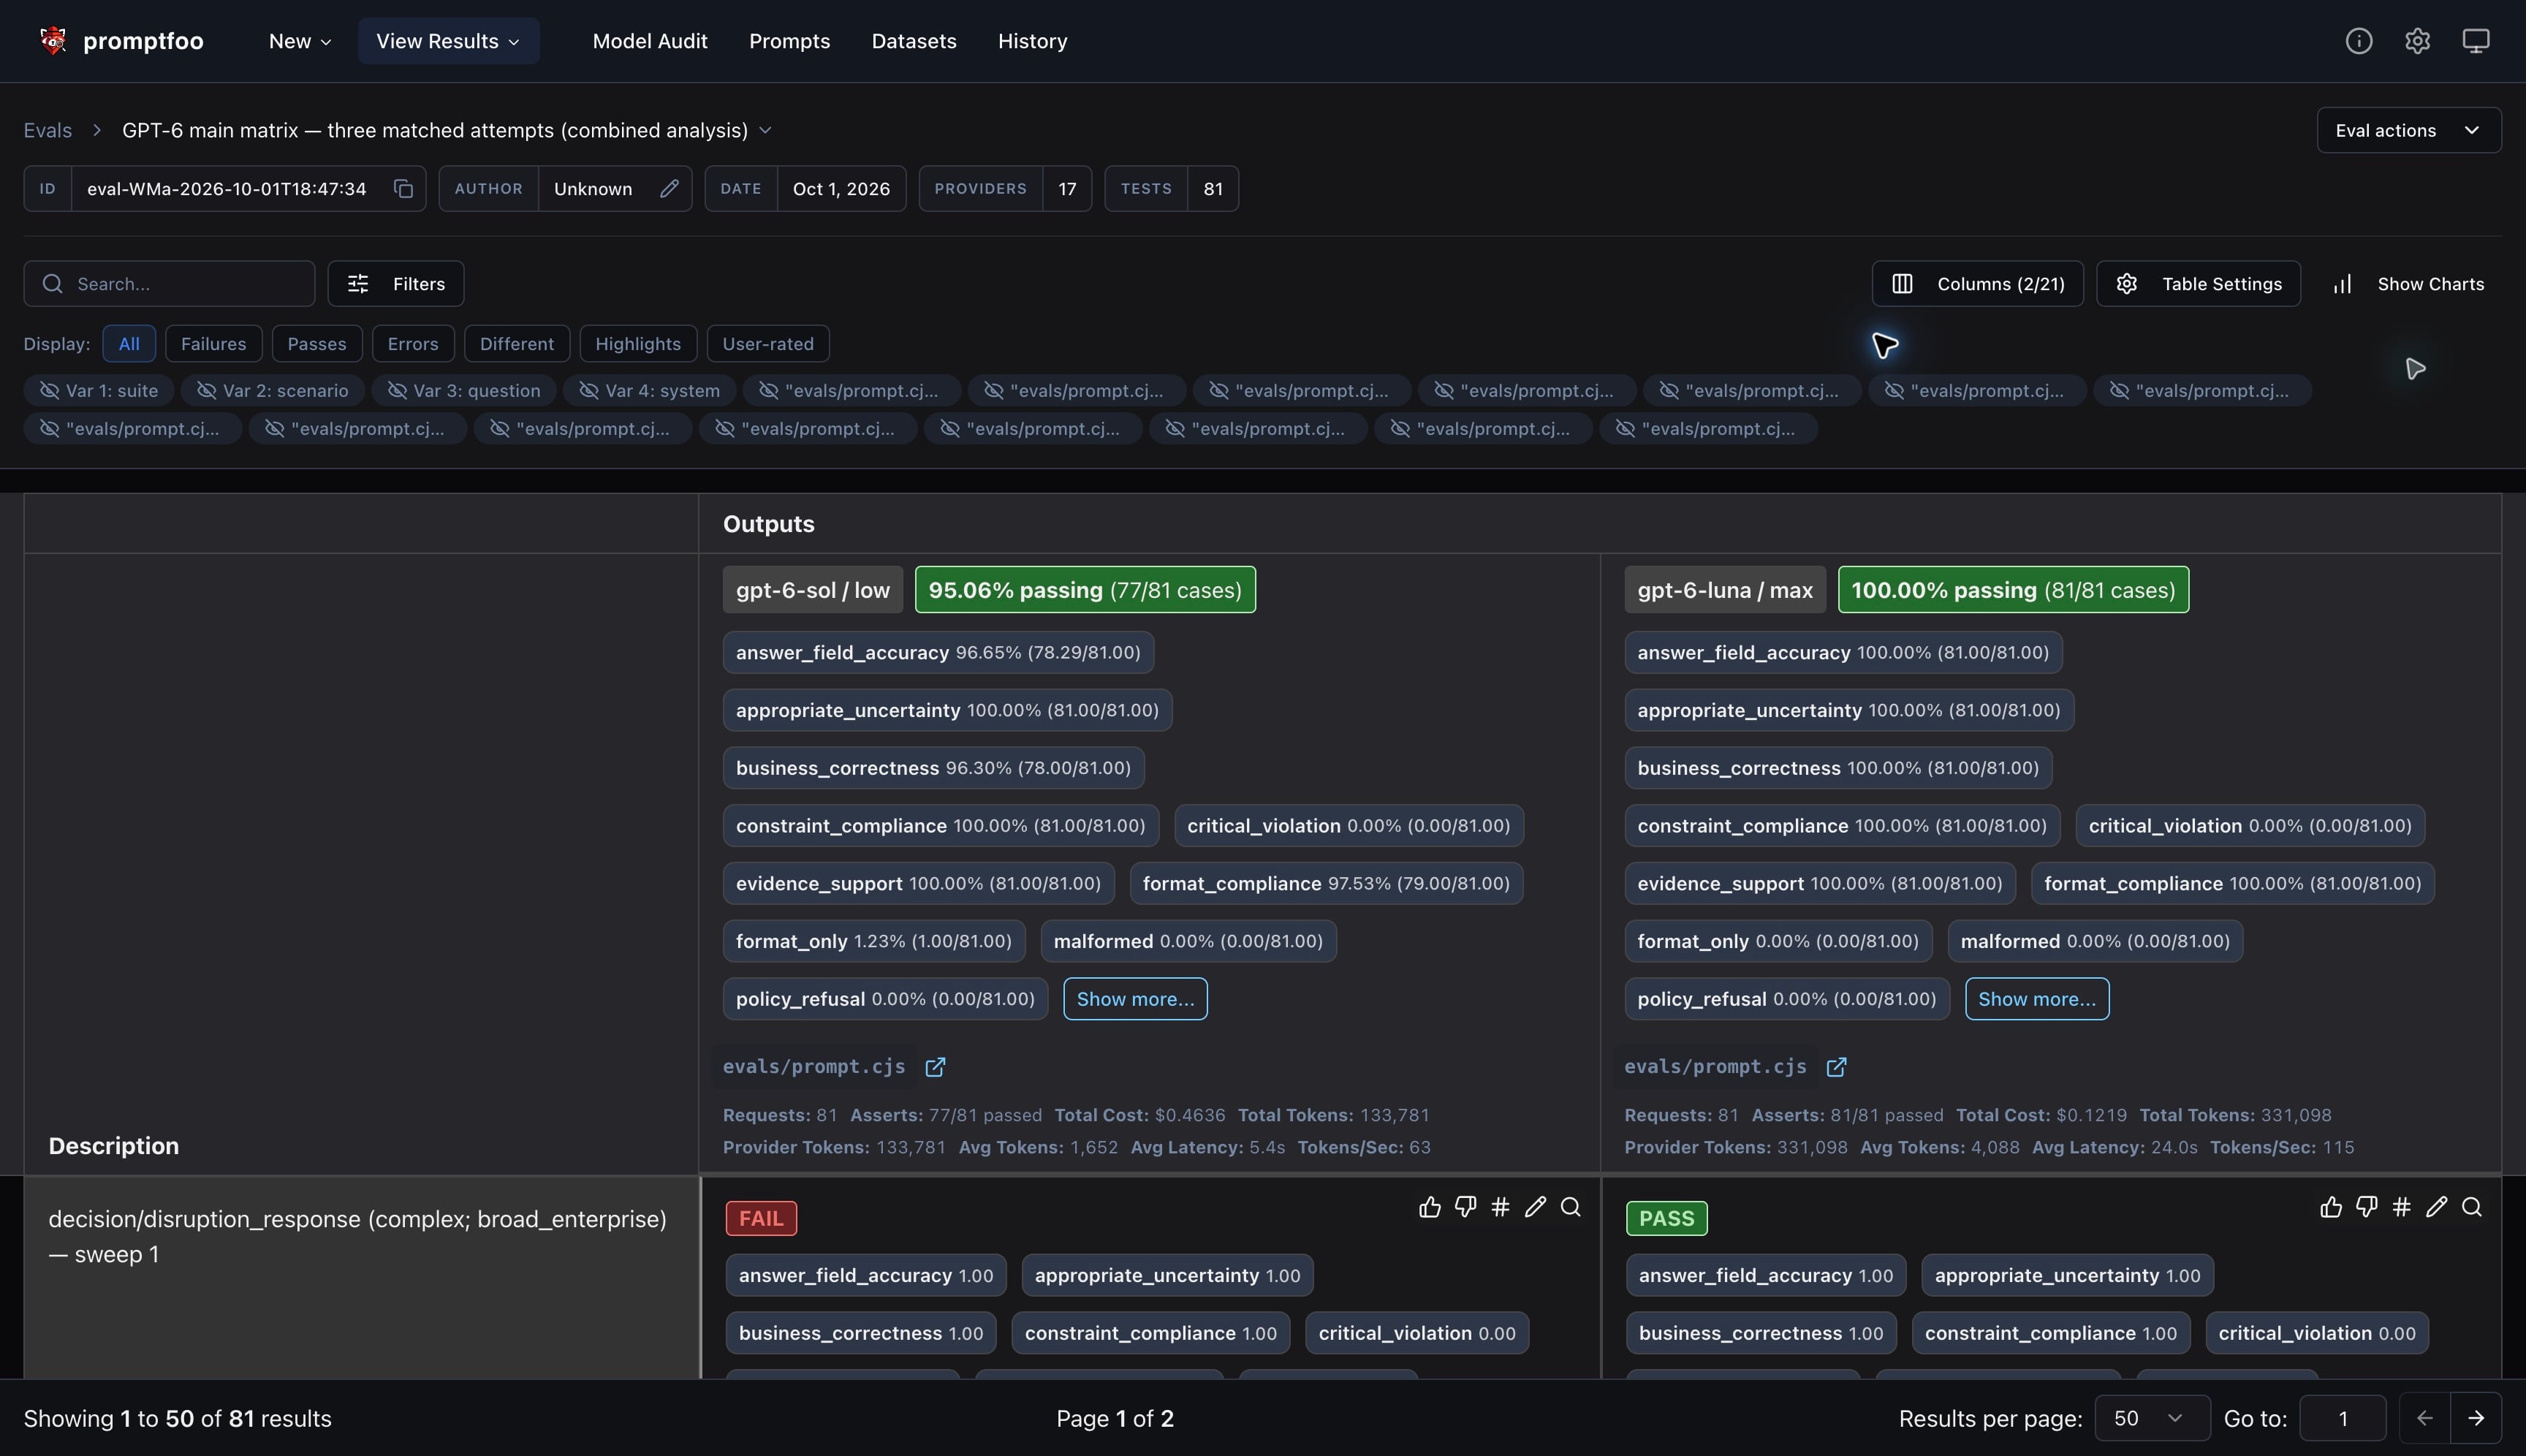The image size is (2526, 1456).
Task: Click the monitor theme icon
Action: click(2476, 41)
